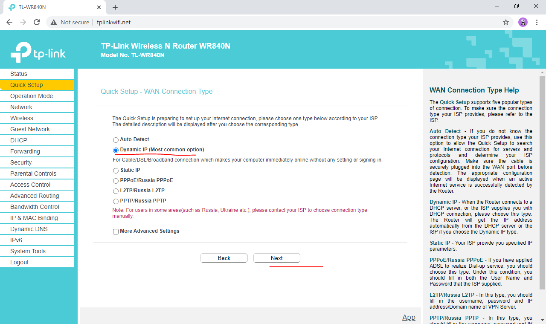Open System Tools in the sidebar
Viewport: 546px width, 324px height.
pyautogui.click(x=37, y=251)
